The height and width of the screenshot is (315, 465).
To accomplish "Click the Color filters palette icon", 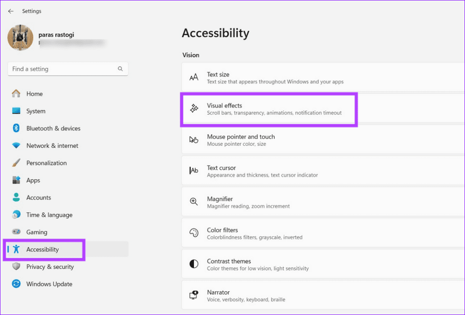I will click(194, 233).
